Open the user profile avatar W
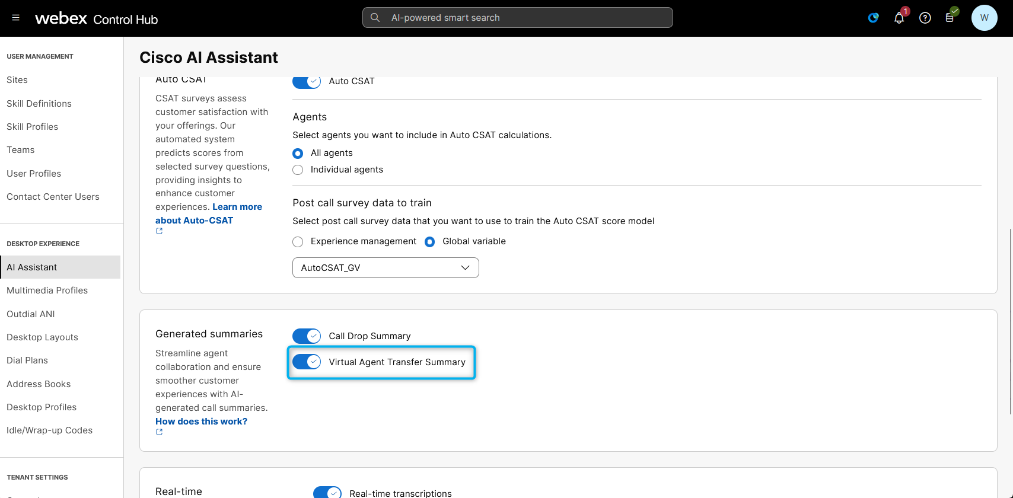The height and width of the screenshot is (498, 1013). [x=984, y=18]
